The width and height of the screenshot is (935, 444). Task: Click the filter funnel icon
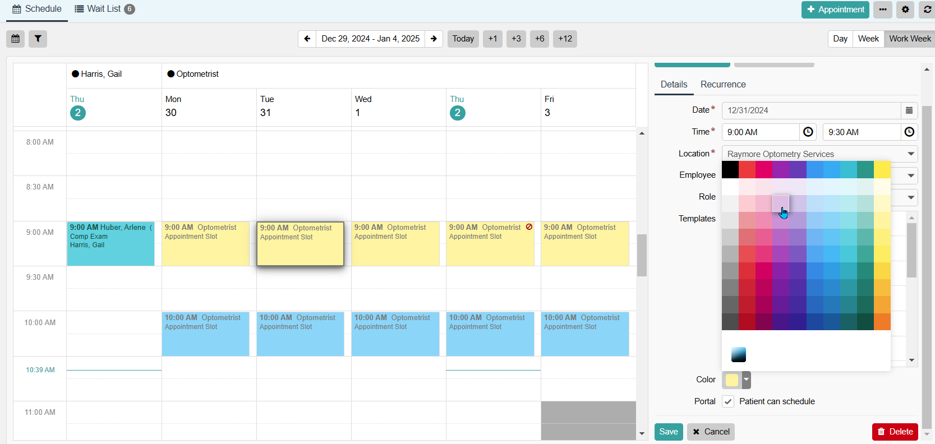click(38, 39)
